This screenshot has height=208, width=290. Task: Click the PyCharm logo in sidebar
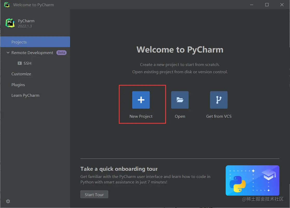(10, 23)
